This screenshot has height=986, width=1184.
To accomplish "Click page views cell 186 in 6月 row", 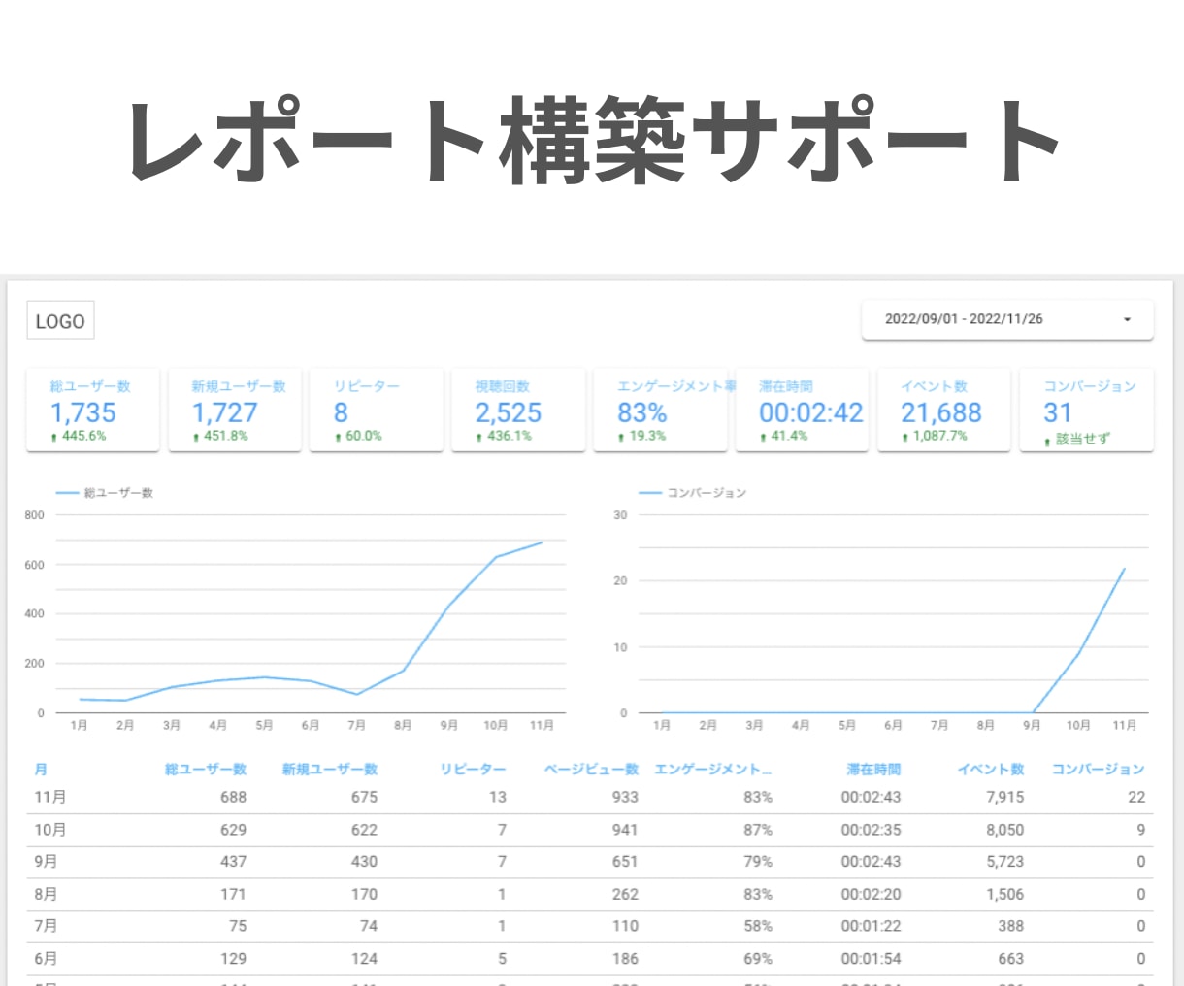I will [625, 958].
